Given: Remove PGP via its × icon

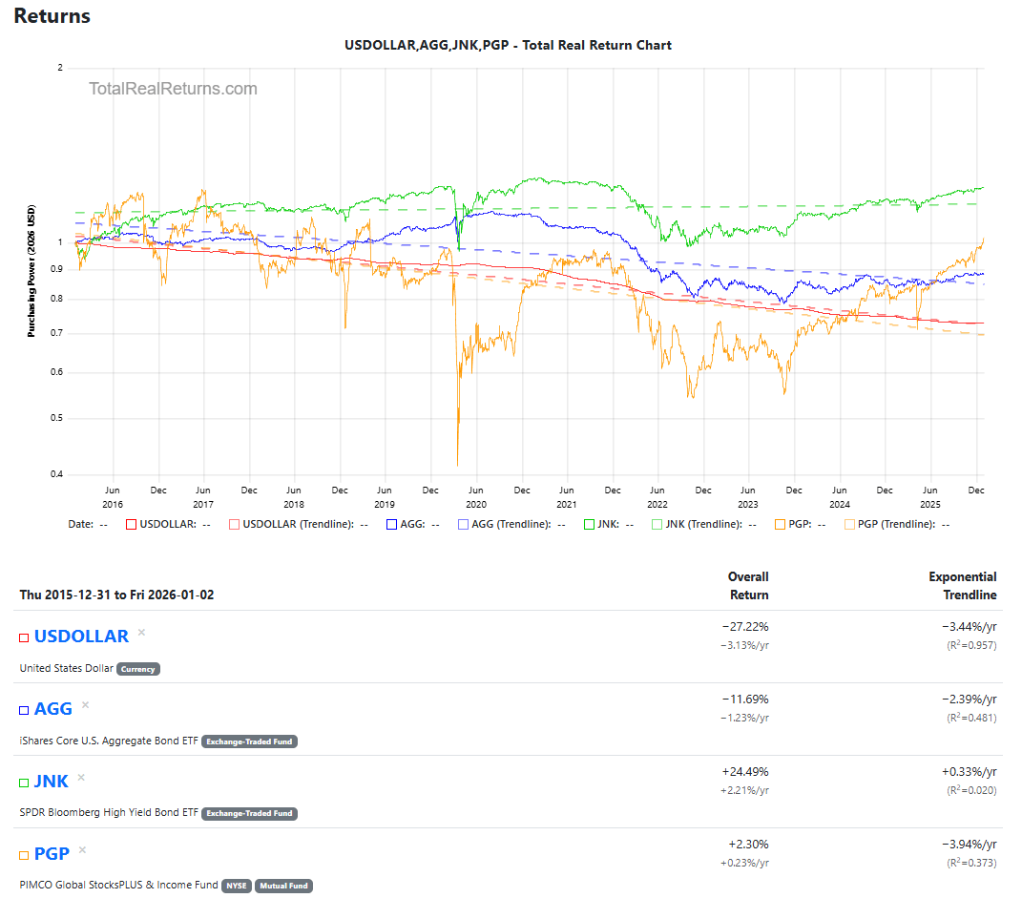Looking at the screenshot, I should click(x=82, y=850).
